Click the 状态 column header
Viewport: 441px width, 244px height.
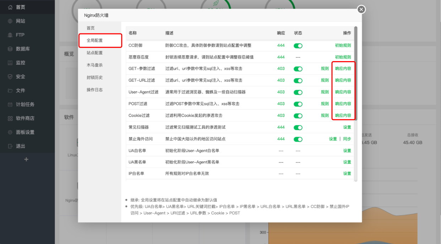click(298, 33)
